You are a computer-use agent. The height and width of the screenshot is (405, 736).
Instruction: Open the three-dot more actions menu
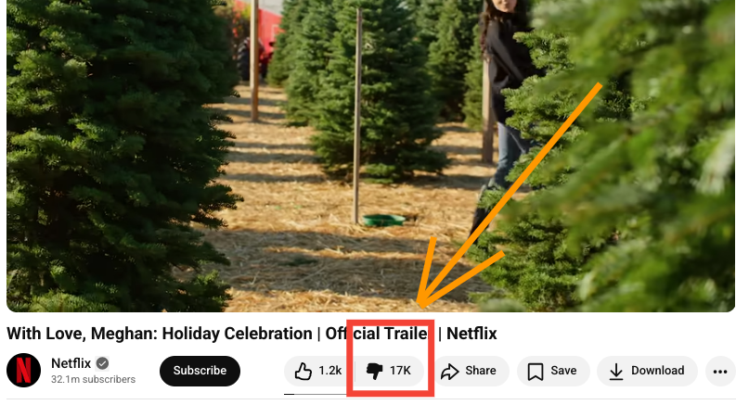click(x=720, y=372)
